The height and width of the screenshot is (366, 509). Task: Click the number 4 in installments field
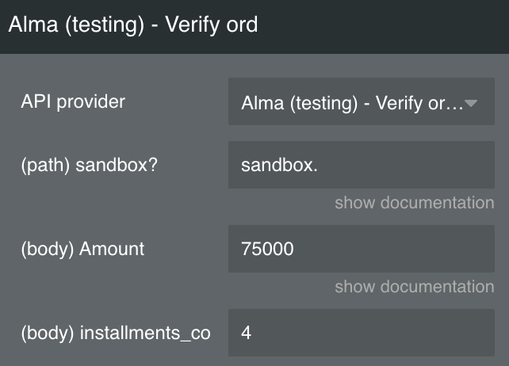pyautogui.click(x=246, y=333)
